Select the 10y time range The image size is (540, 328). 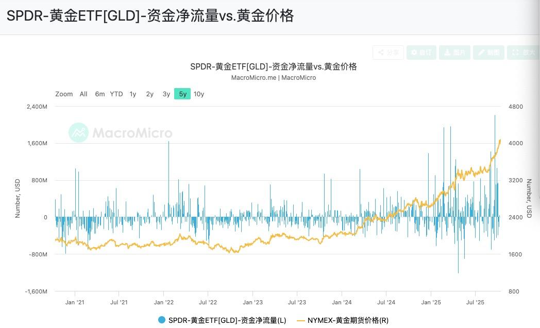(x=199, y=94)
